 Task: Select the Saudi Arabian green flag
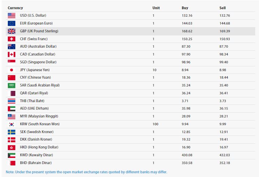(x=12, y=85)
